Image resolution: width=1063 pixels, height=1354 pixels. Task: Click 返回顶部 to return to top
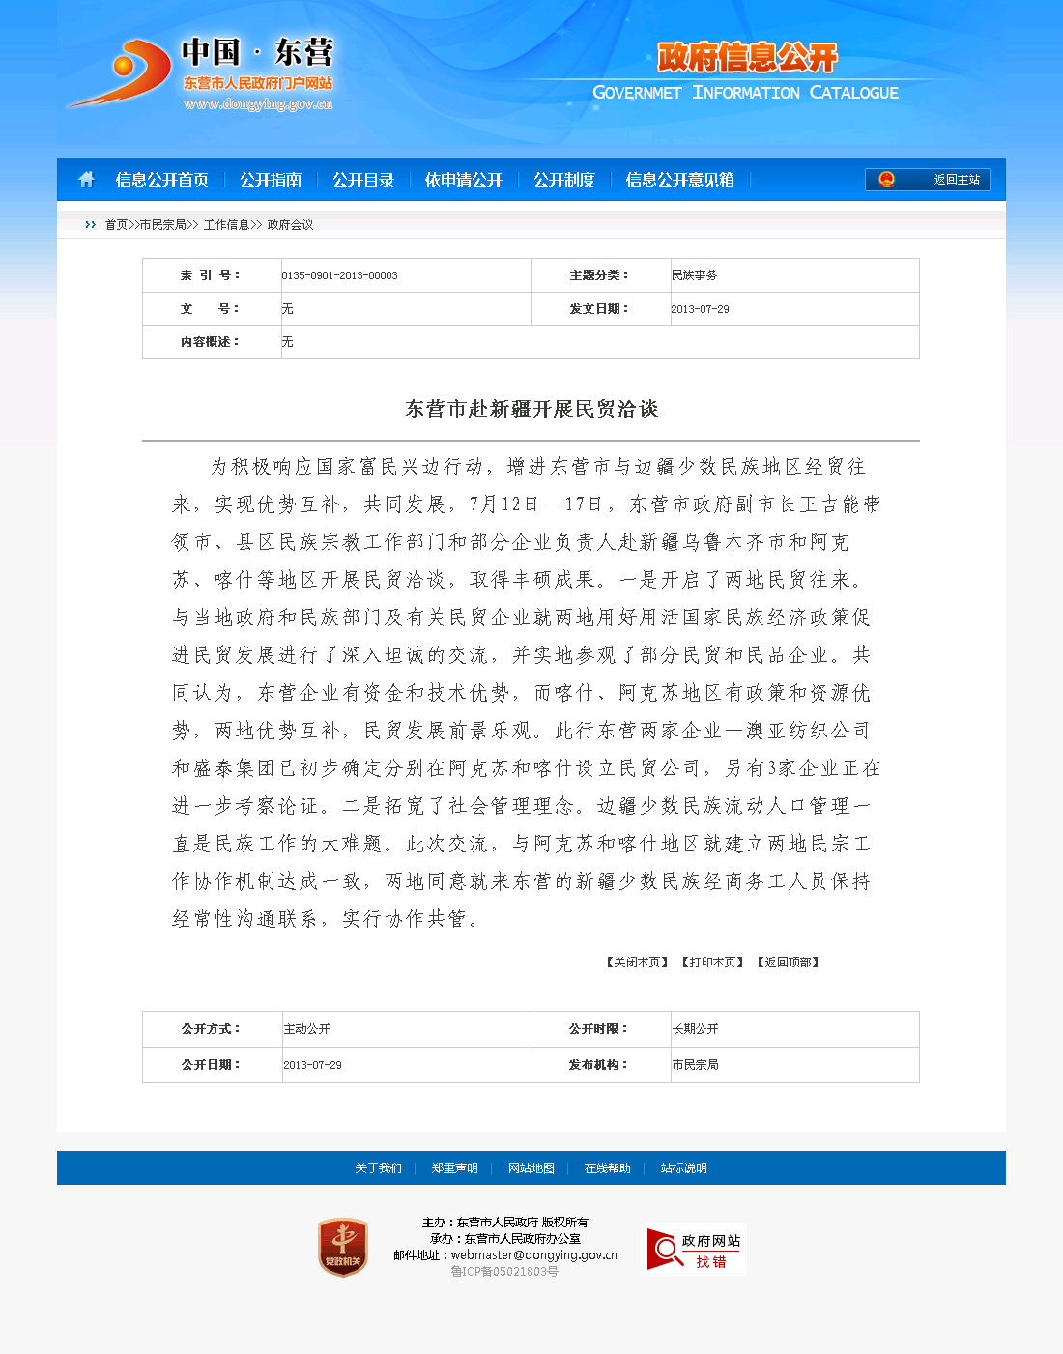[788, 963]
